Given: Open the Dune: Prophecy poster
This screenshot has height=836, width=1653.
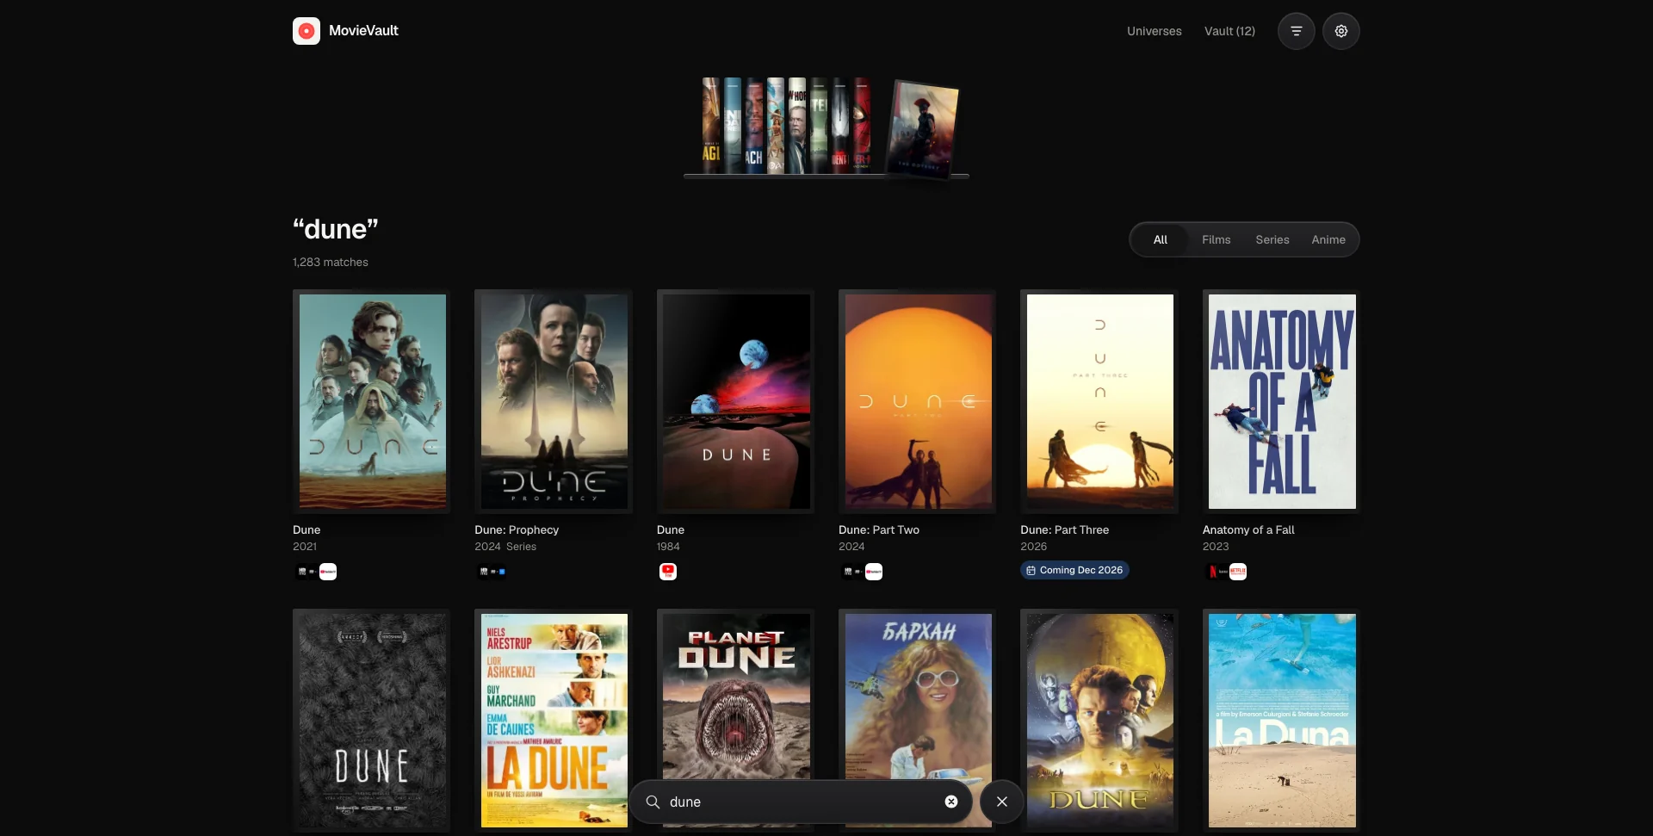Looking at the screenshot, I should pos(554,402).
